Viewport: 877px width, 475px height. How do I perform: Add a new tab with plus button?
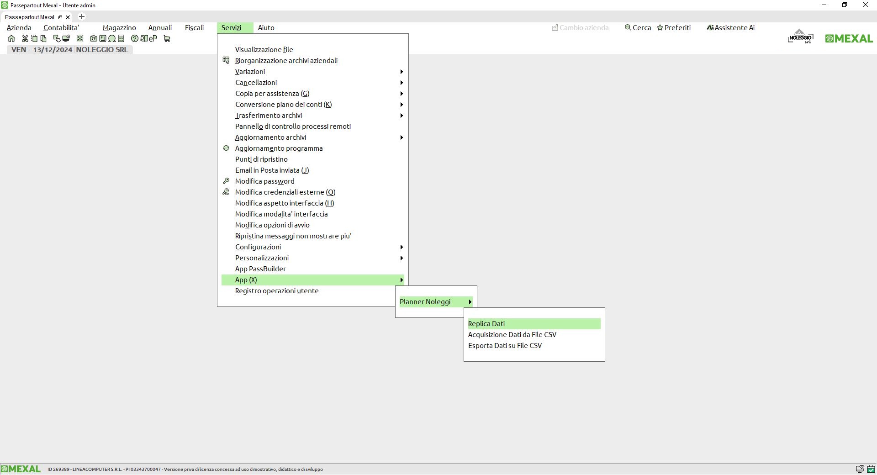(82, 17)
